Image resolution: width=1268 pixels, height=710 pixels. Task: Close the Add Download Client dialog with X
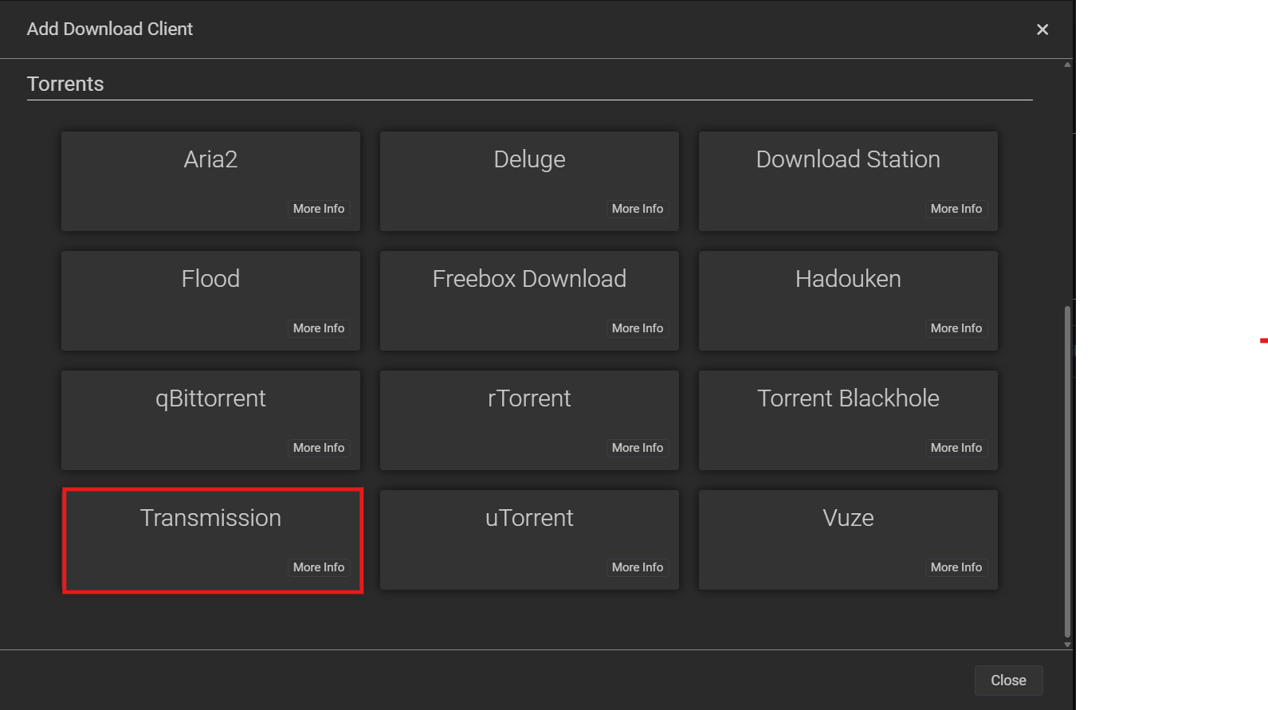tap(1042, 29)
